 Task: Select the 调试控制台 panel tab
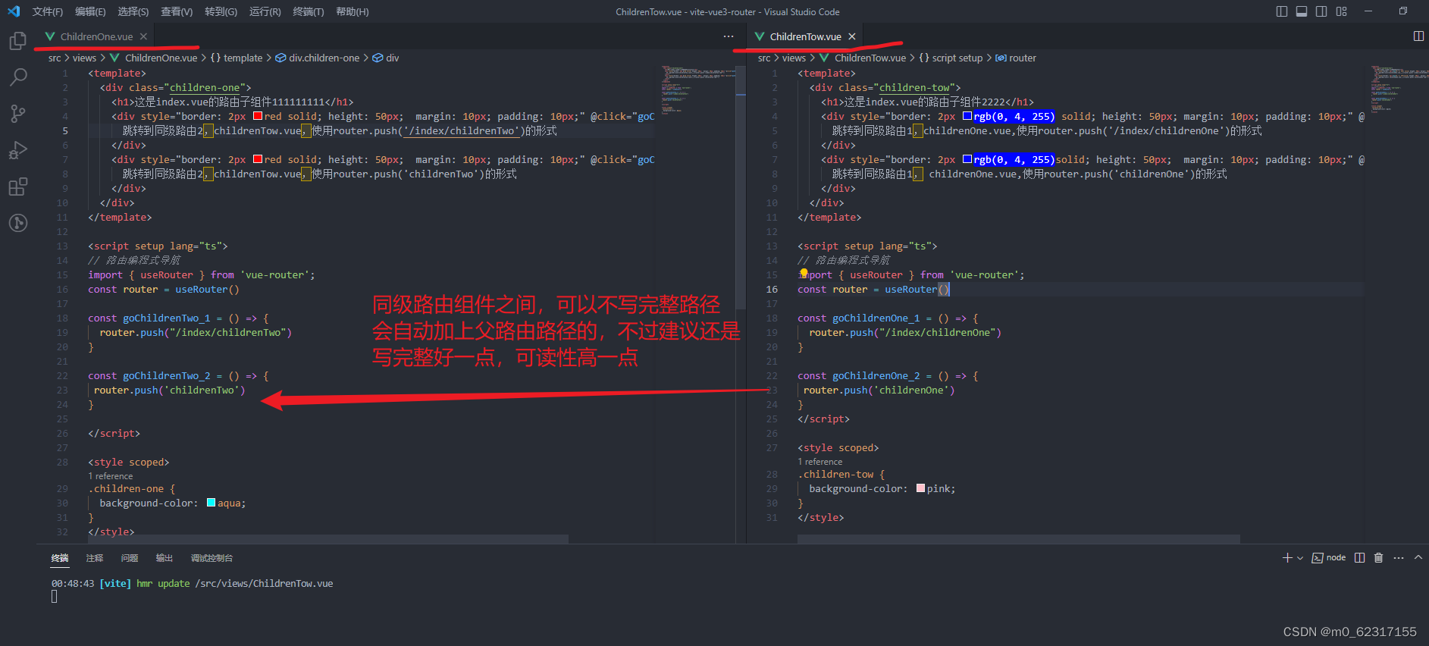point(212,558)
